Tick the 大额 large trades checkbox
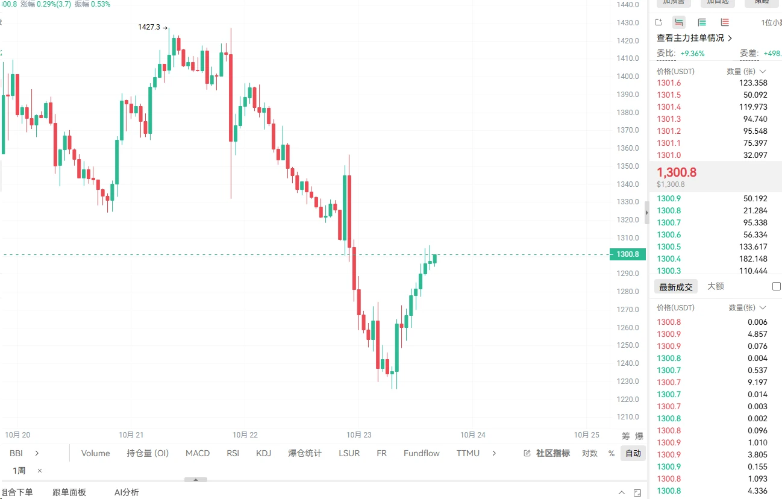Viewport: 782px width, 499px height. 777,286
